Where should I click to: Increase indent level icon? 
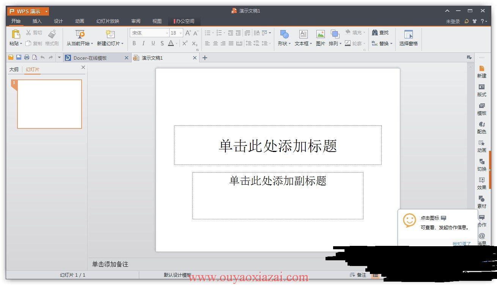[x=238, y=33]
